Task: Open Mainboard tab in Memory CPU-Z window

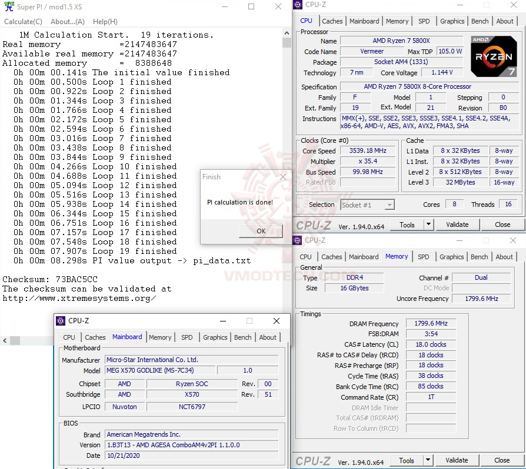Action: 363,257
